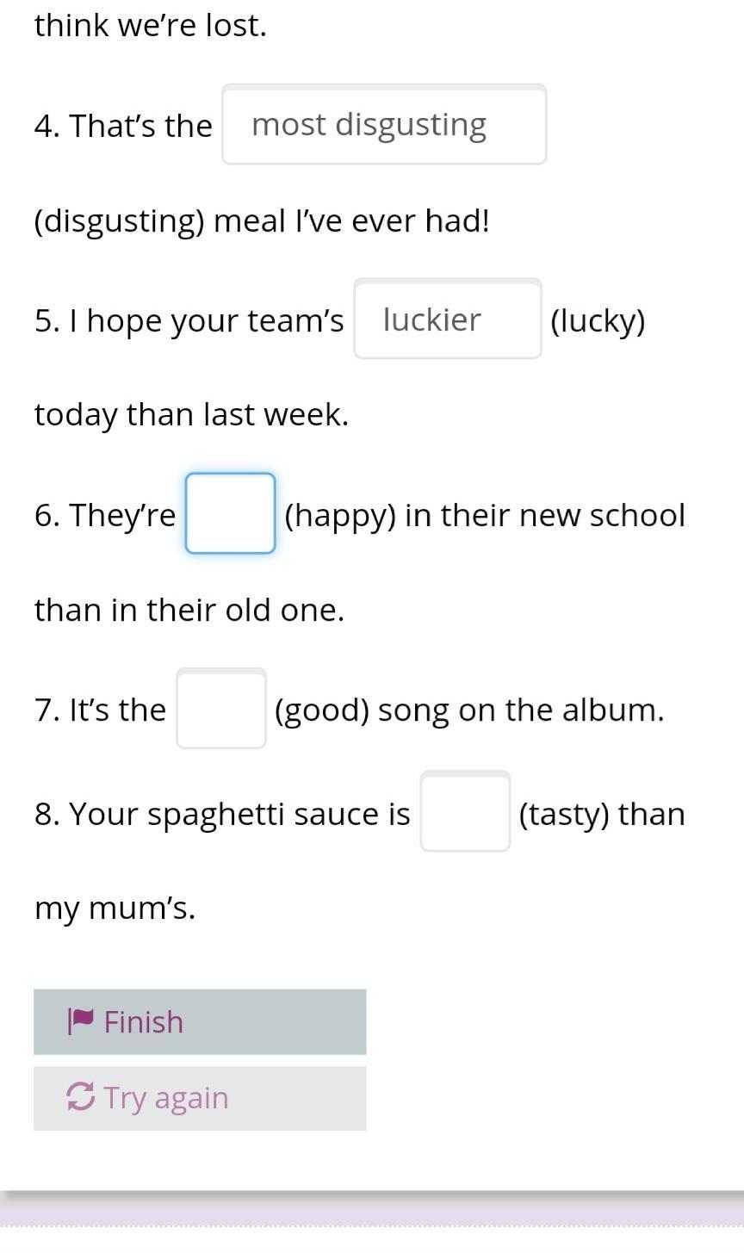The width and height of the screenshot is (744, 1253).
Task: Click the '5. I hope your team's' text
Action: tap(189, 320)
